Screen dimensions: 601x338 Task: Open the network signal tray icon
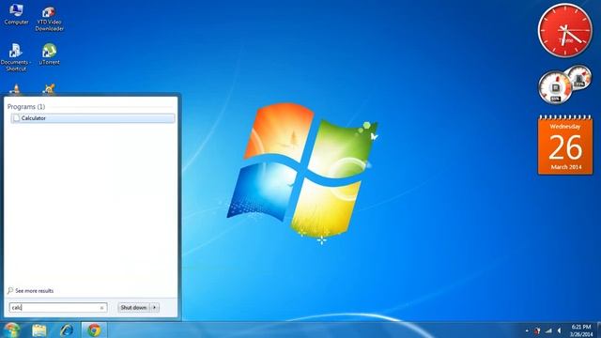coord(548,330)
